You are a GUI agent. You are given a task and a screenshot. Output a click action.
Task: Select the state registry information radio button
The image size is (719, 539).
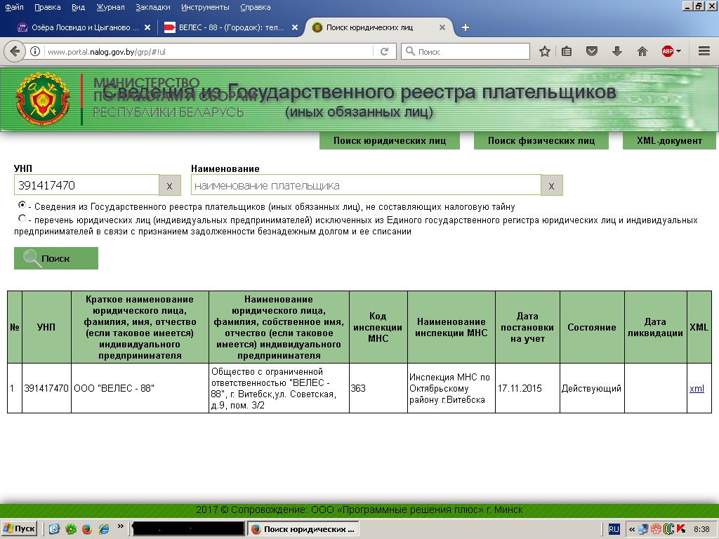[22, 205]
